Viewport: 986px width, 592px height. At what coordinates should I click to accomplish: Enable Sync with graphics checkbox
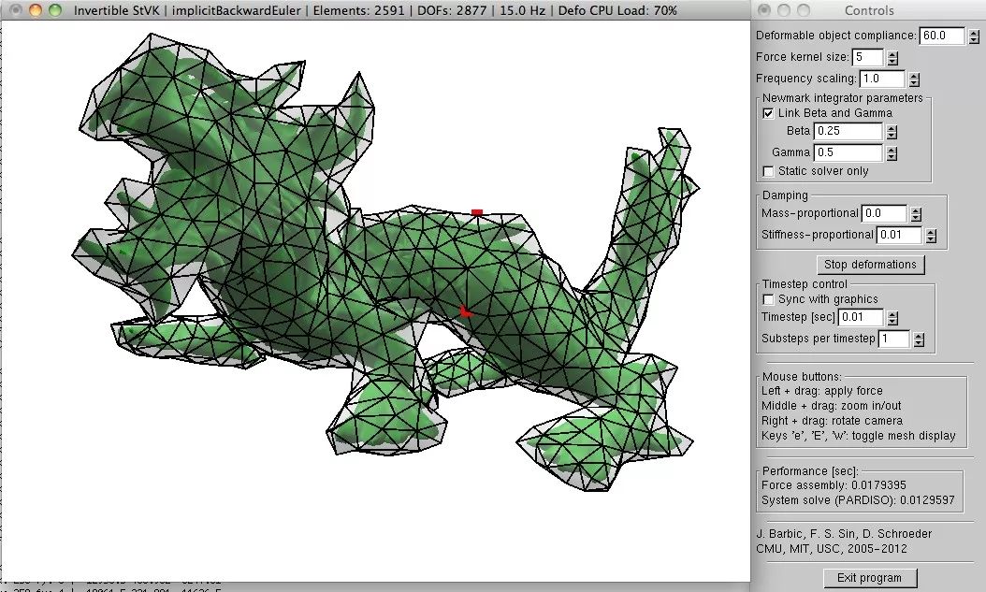point(768,300)
